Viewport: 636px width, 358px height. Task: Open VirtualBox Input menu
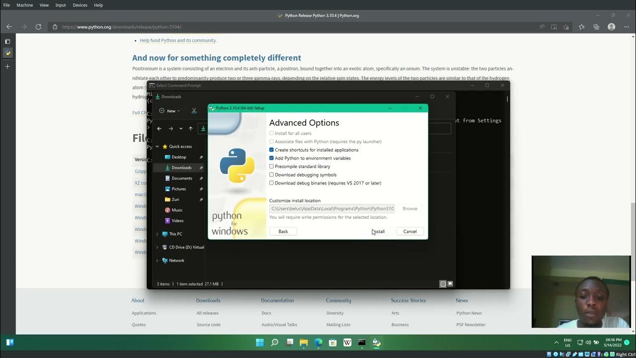[61, 5]
